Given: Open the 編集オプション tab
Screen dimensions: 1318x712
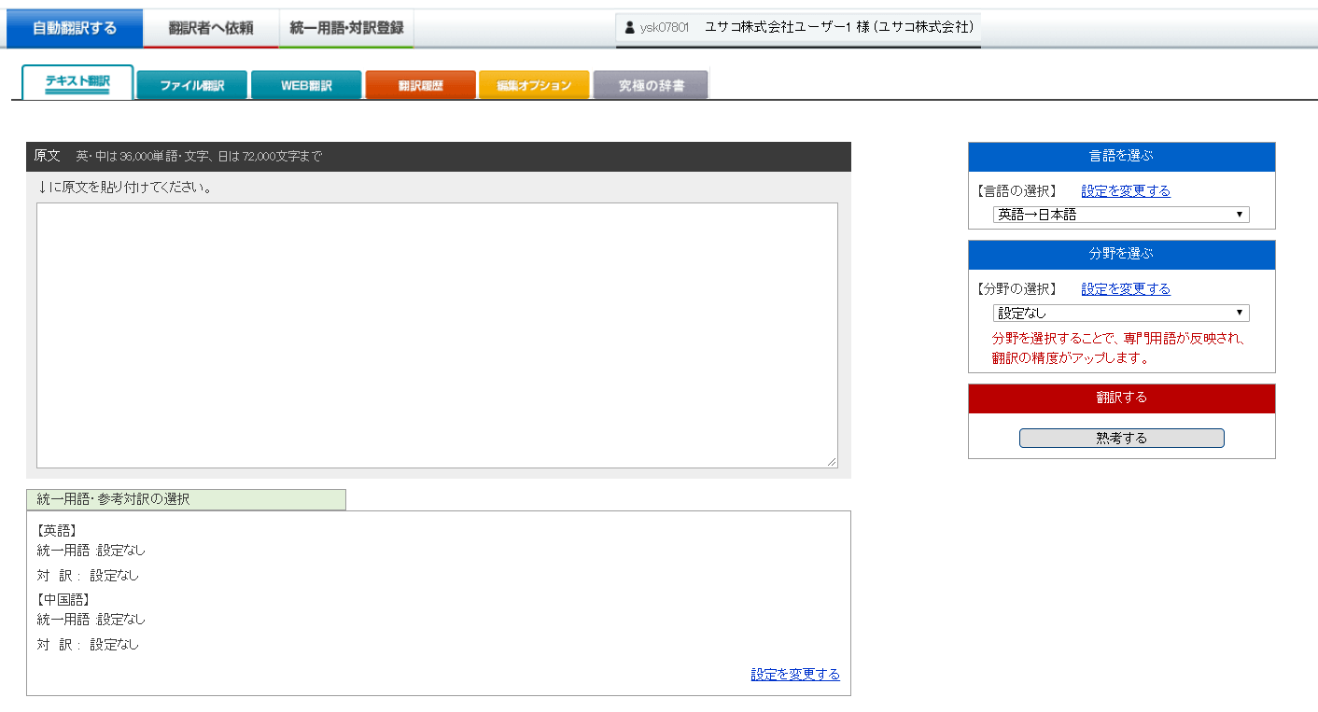Looking at the screenshot, I should tap(534, 85).
